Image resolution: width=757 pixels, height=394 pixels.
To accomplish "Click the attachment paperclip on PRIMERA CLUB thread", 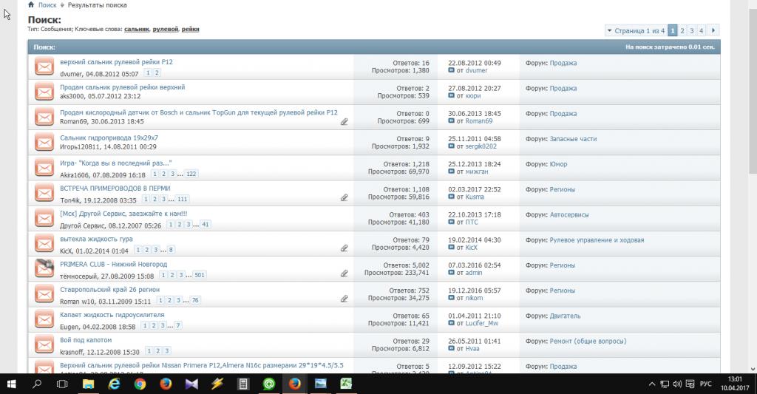I will pyautogui.click(x=344, y=274).
